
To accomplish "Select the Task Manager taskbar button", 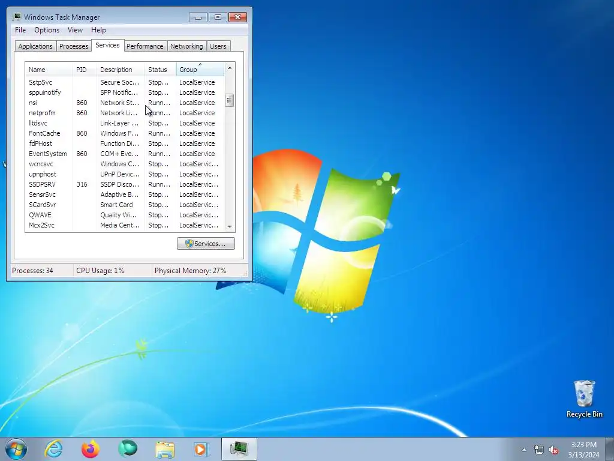I will point(239,449).
